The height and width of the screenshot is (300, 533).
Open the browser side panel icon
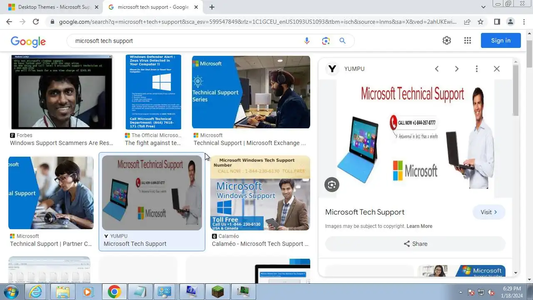pos(497,22)
